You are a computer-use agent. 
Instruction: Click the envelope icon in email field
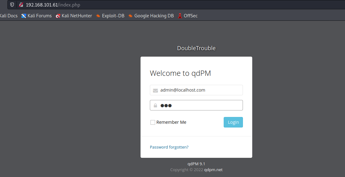click(x=155, y=90)
